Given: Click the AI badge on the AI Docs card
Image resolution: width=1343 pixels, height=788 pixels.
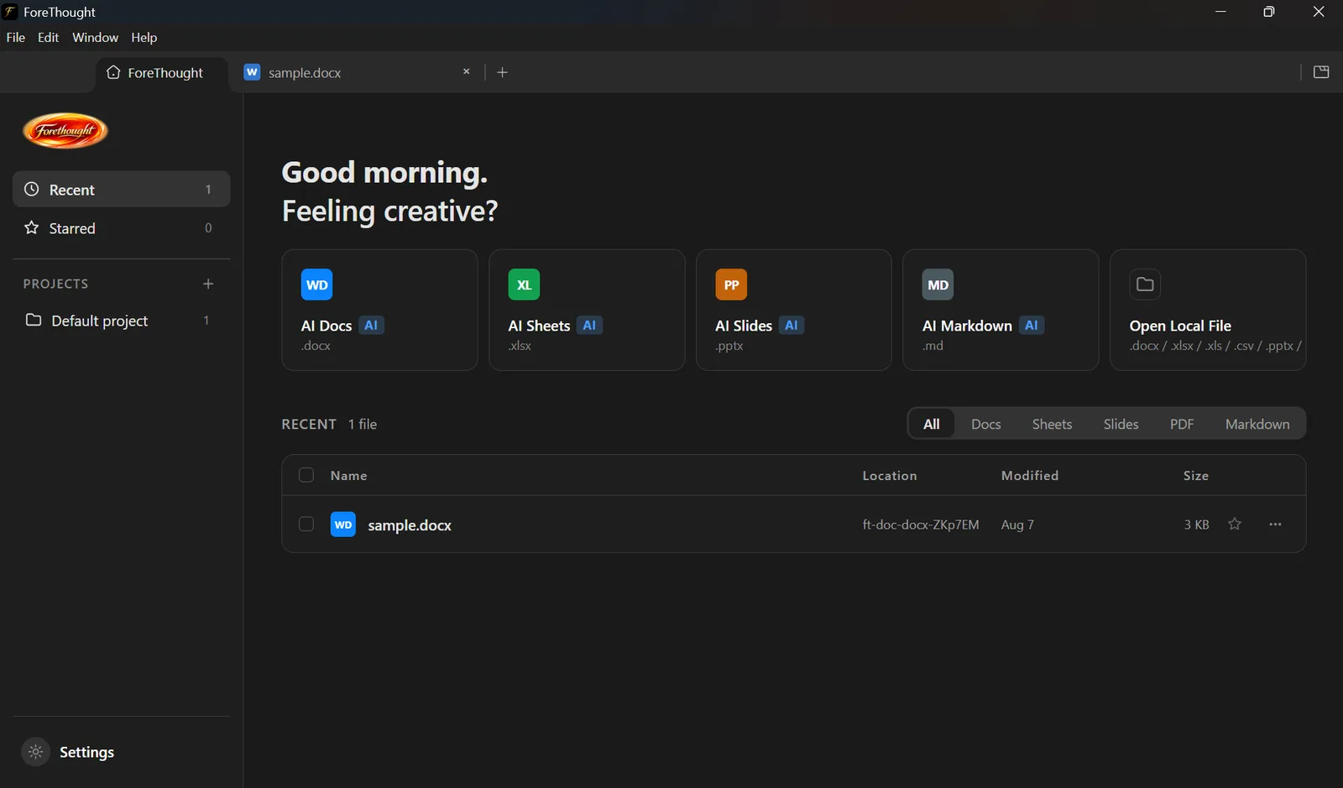Looking at the screenshot, I should (371, 325).
